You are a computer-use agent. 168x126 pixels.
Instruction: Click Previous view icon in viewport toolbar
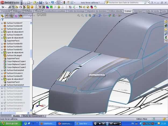click(x=86, y=16)
